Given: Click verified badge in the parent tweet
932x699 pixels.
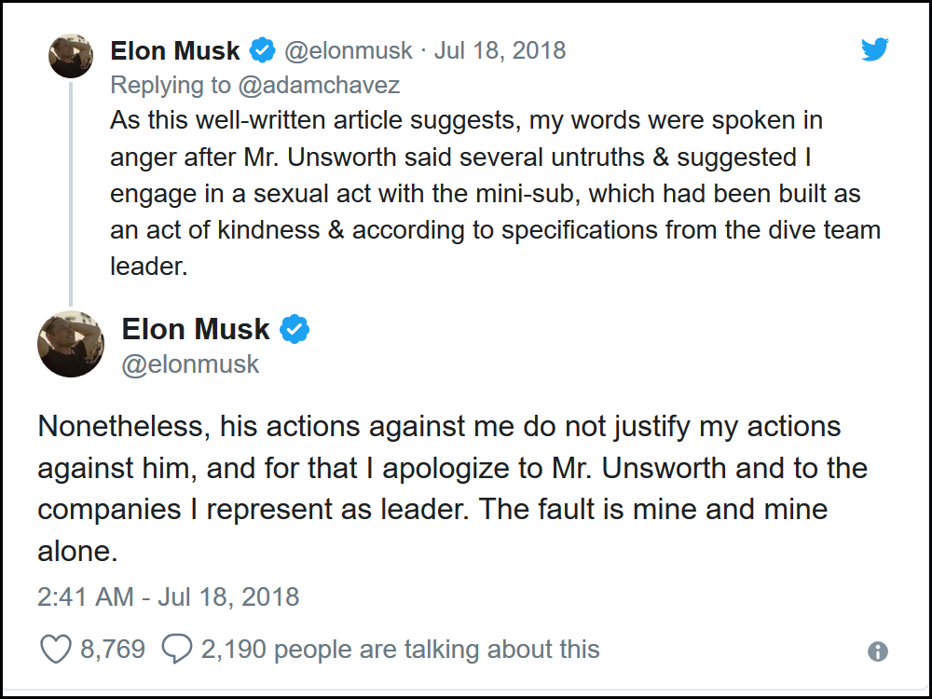Looking at the screenshot, I should (x=262, y=50).
